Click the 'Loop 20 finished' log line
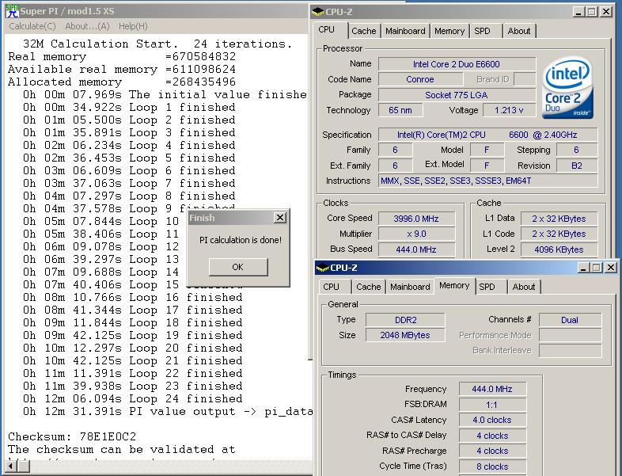 (x=132, y=348)
